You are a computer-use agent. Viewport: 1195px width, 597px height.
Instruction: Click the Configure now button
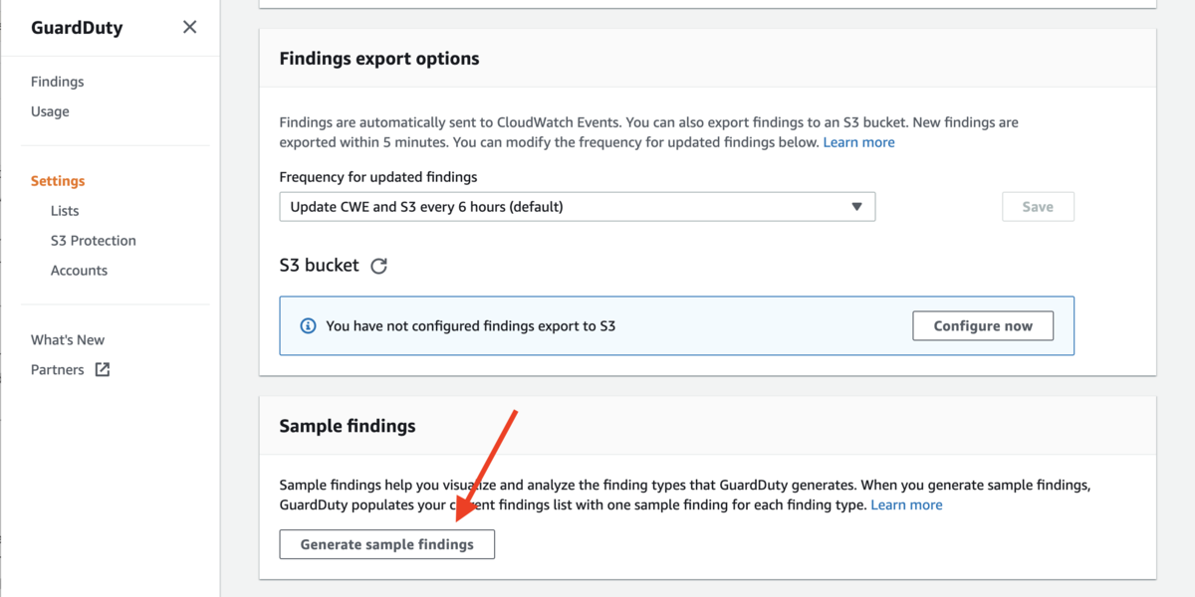point(982,325)
